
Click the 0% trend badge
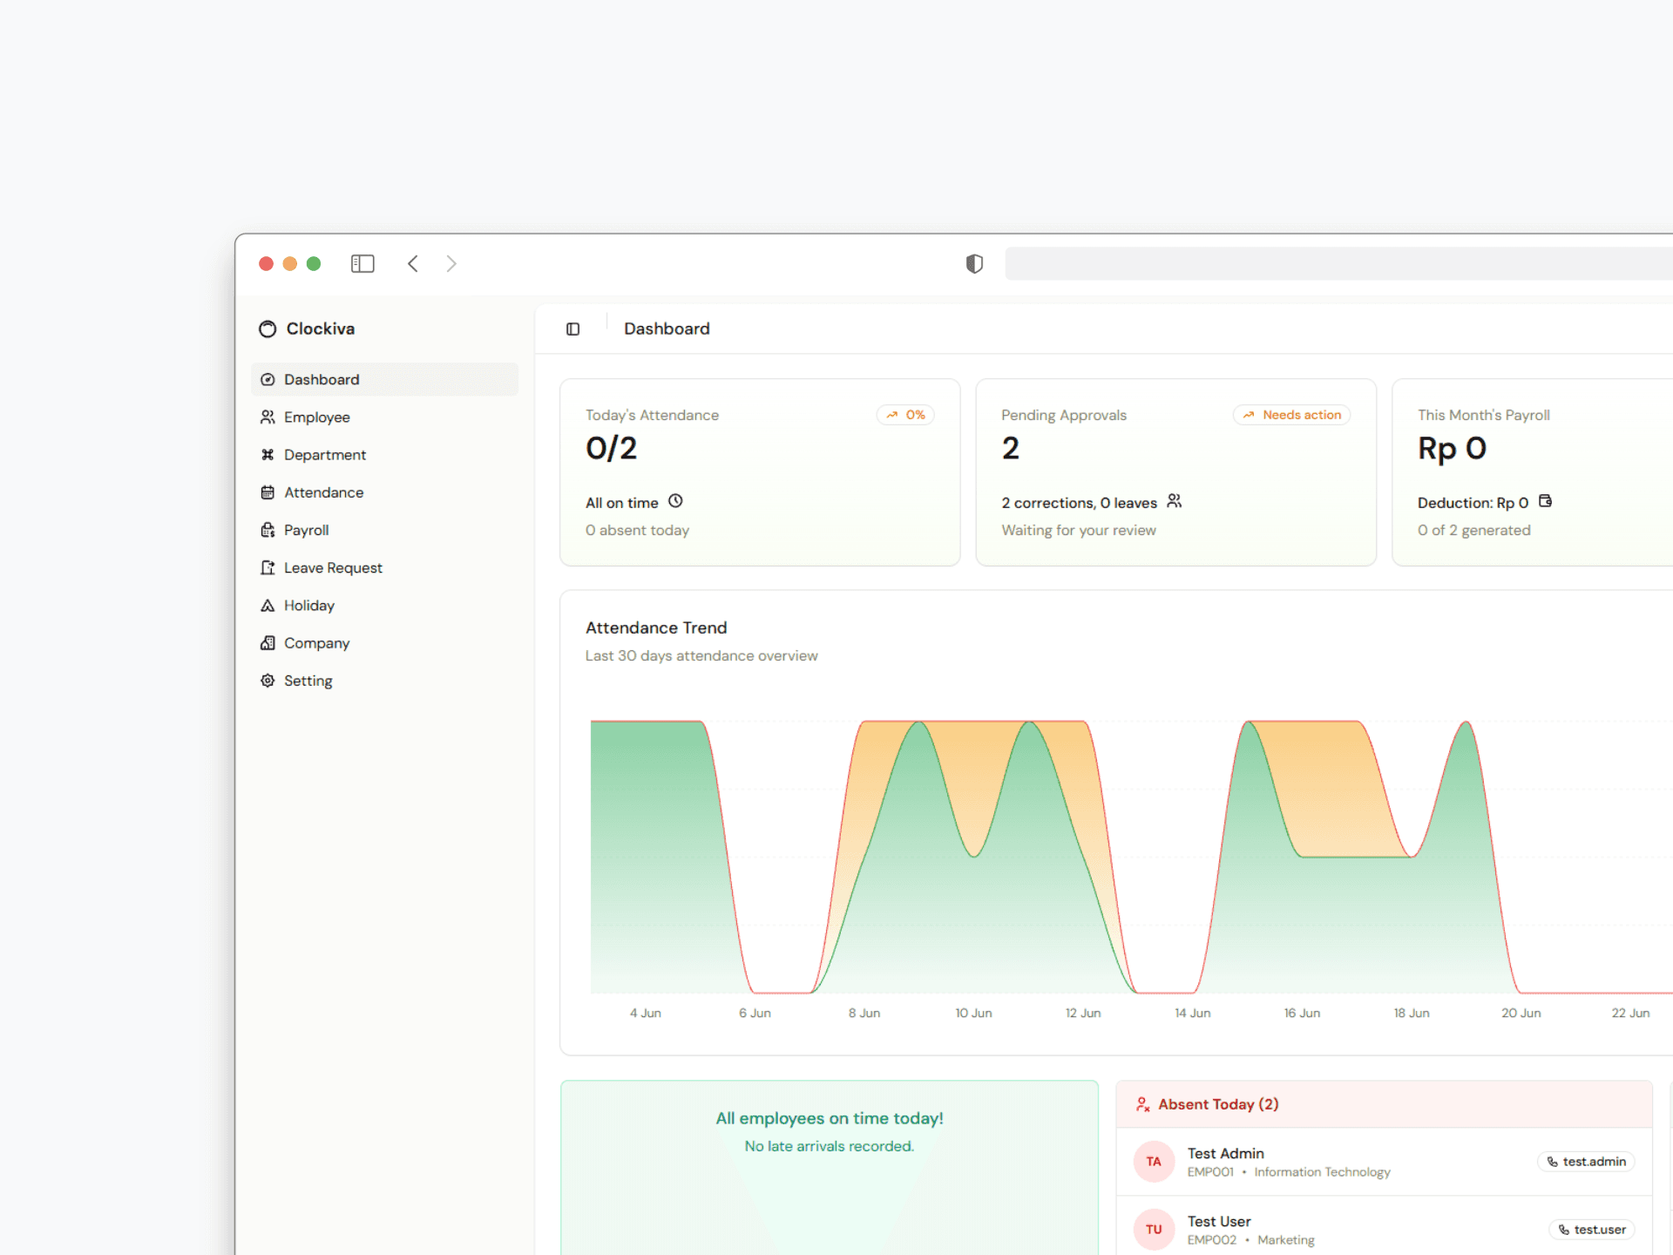[905, 415]
